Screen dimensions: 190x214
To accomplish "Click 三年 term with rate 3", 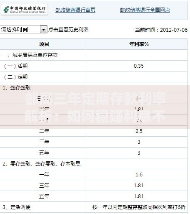I will (x=44, y=142).
